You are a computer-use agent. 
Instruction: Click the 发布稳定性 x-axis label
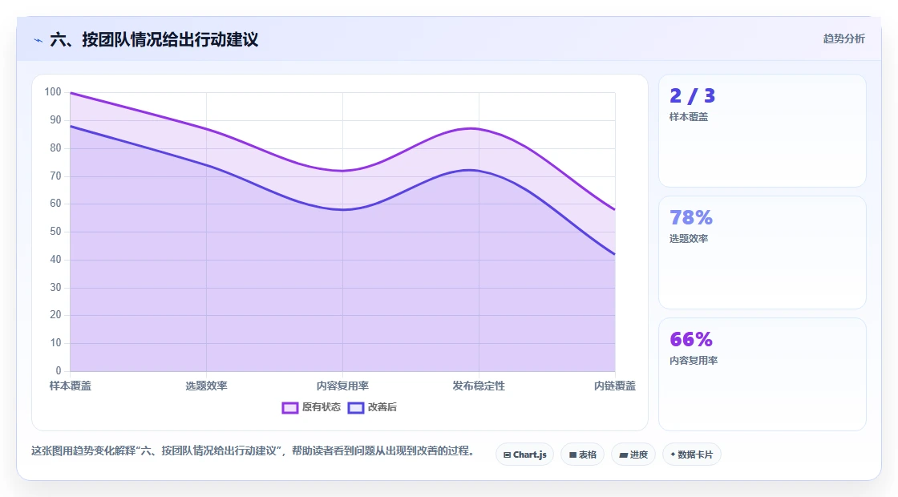pyautogui.click(x=479, y=386)
